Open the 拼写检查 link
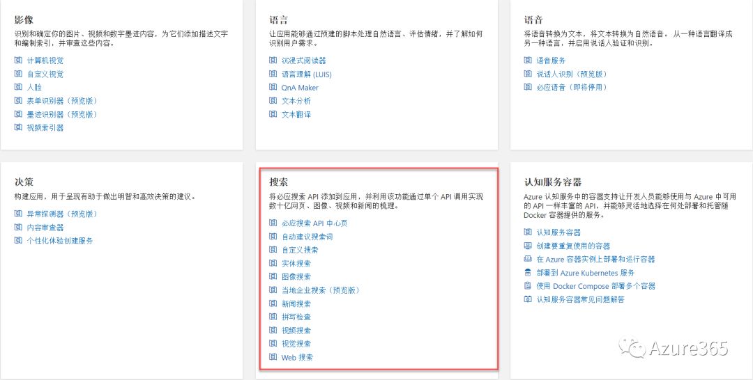 point(296,317)
